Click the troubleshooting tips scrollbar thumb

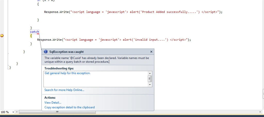coord(150,79)
